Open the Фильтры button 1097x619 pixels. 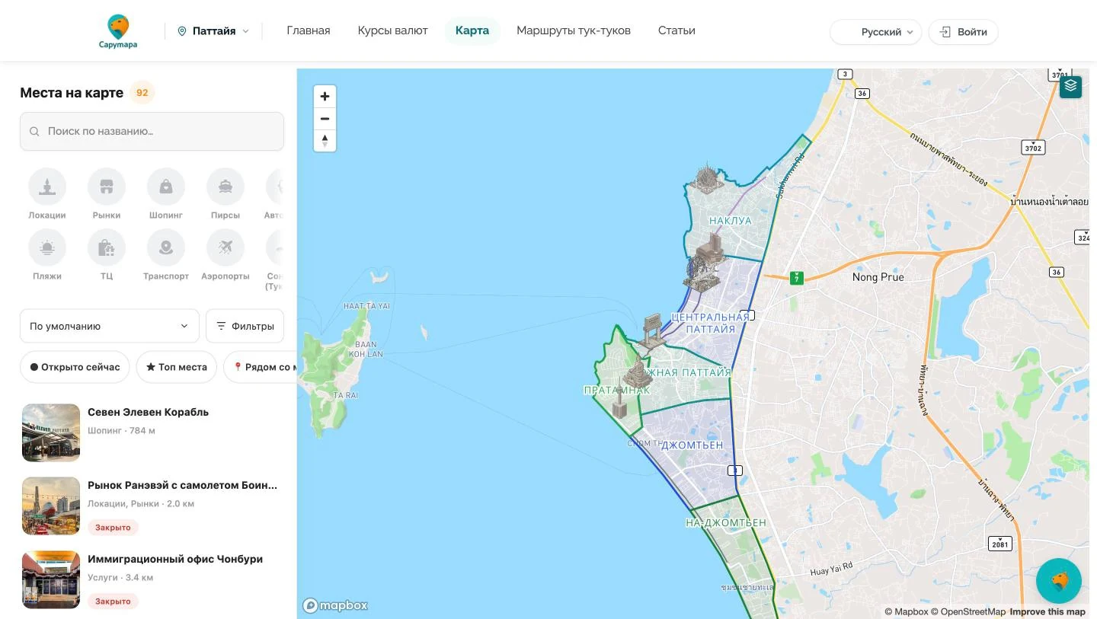245,326
